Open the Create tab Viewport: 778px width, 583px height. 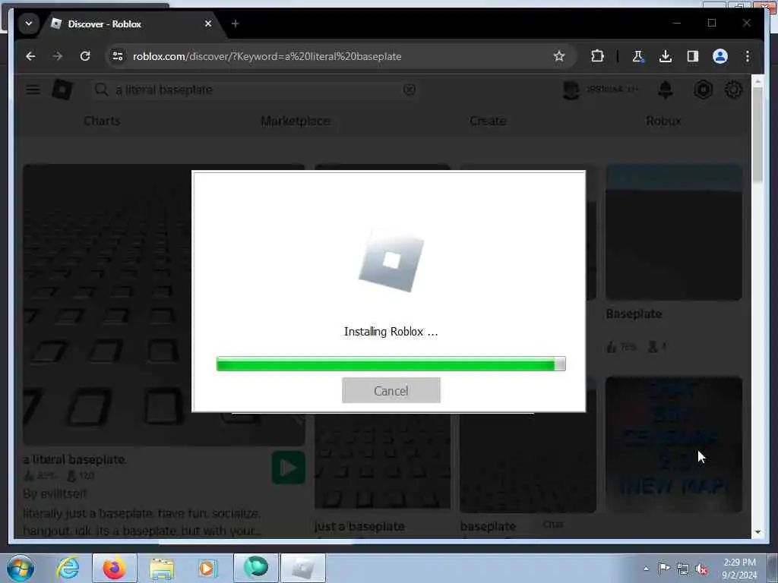[x=488, y=121]
